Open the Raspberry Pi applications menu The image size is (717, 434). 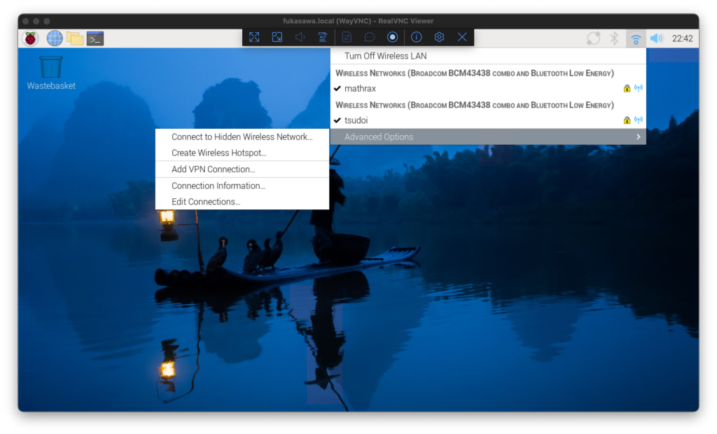(30, 38)
